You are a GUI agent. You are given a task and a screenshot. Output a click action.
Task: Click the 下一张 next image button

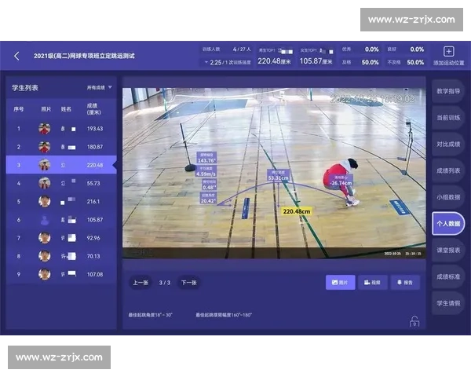pos(188,282)
